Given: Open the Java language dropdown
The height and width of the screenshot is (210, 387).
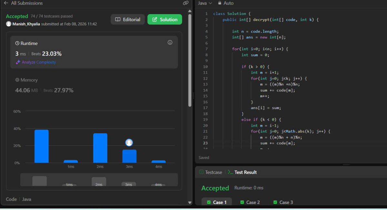Looking at the screenshot, I should coord(205,3).
